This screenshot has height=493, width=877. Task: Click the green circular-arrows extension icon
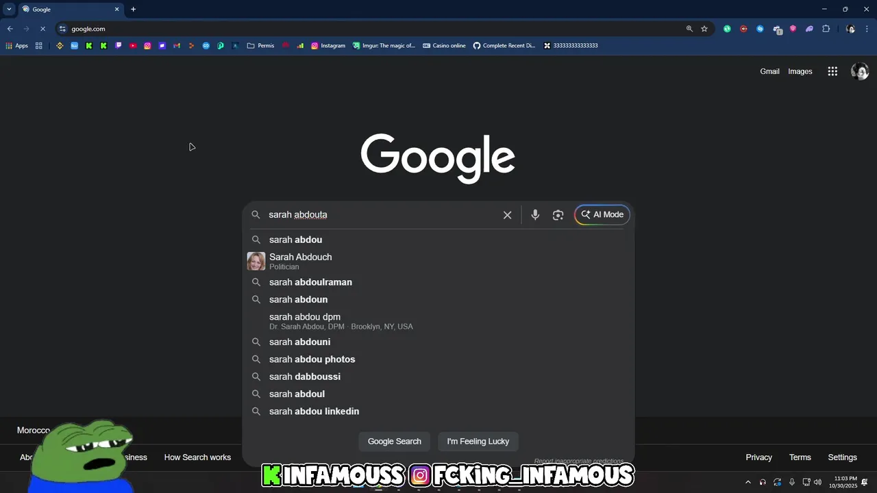[727, 29]
